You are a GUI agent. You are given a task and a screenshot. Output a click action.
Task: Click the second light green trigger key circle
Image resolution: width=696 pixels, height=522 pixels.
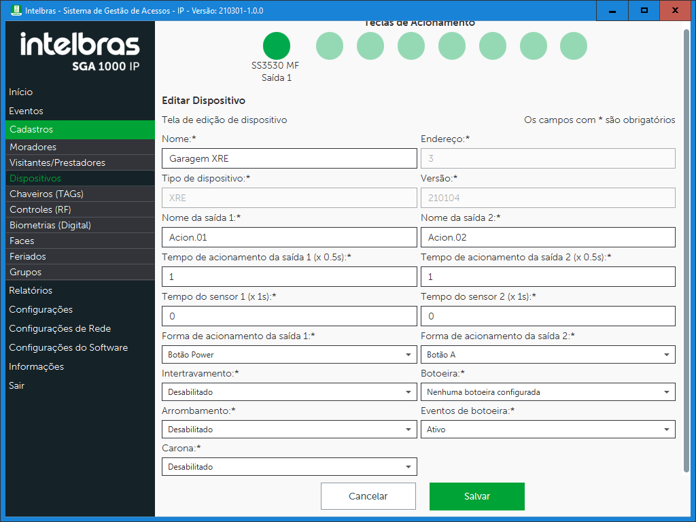click(x=370, y=46)
